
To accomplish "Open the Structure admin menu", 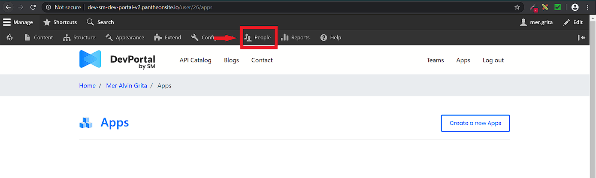I will (79, 38).
